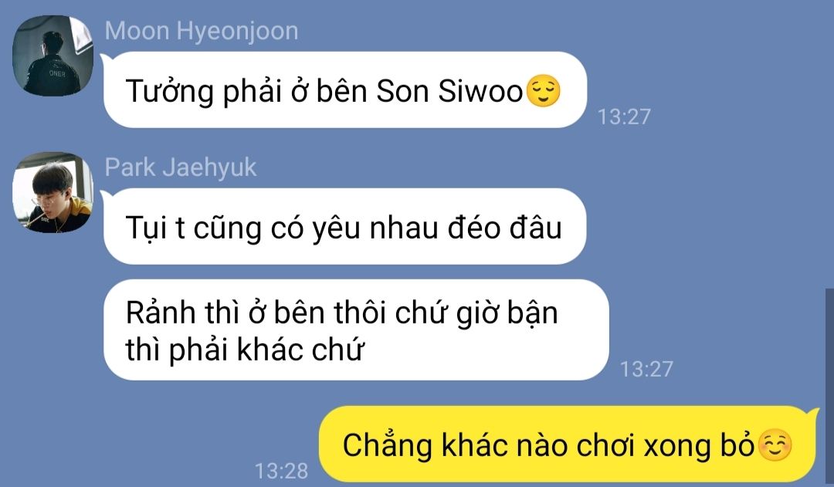The image size is (834, 487).
Task: Click the word 'Tưởng' in Moon Hyeonjoon's message
Action: [169, 91]
